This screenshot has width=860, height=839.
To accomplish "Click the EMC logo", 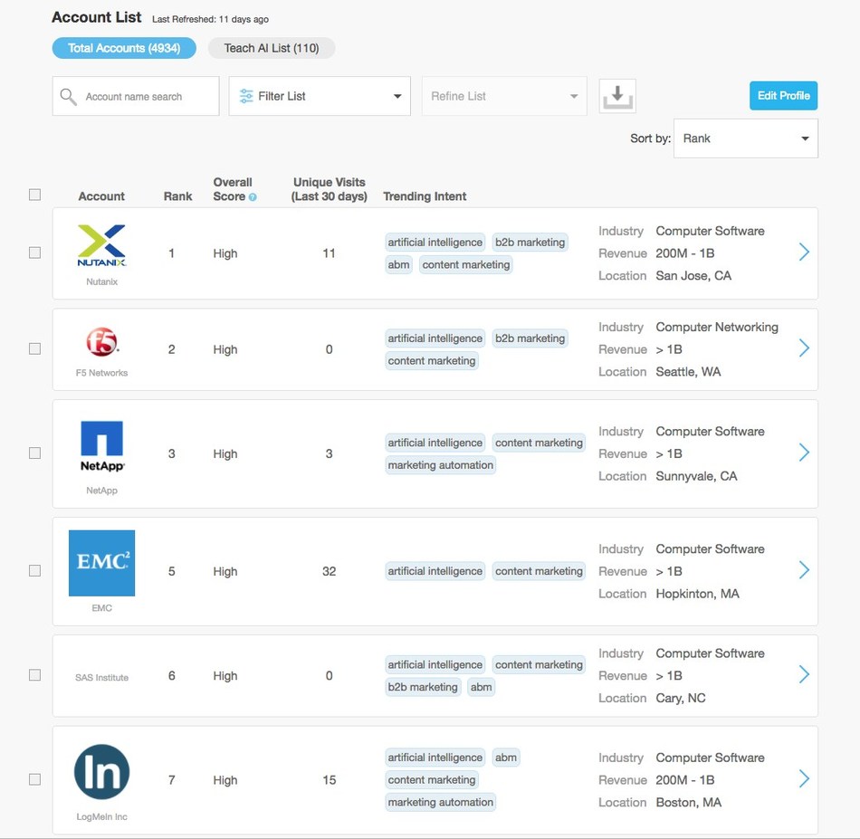I will click(x=101, y=563).
